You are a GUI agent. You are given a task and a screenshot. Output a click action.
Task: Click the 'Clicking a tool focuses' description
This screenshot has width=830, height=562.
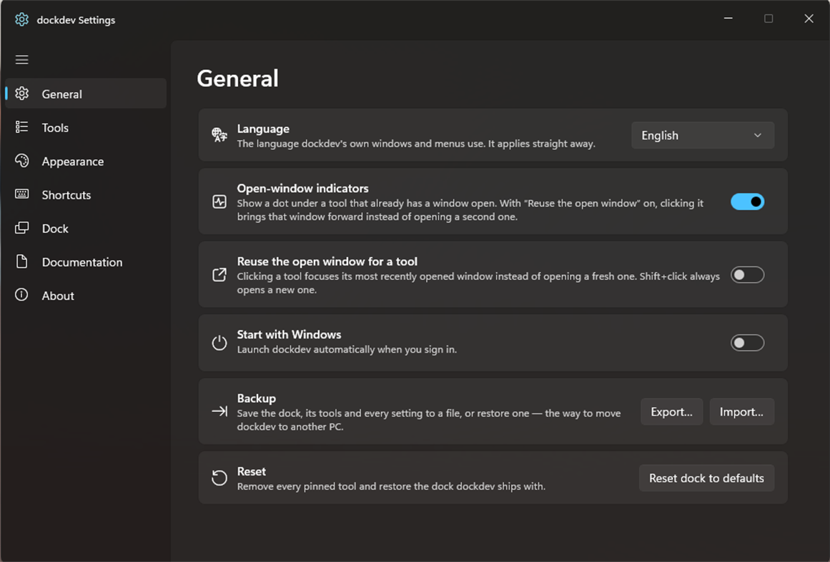pos(478,283)
